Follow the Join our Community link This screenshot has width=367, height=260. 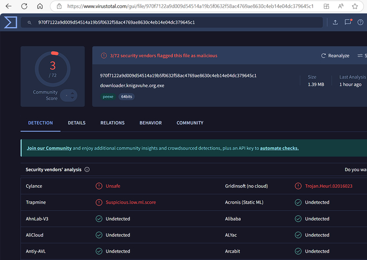tap(49, 148)
